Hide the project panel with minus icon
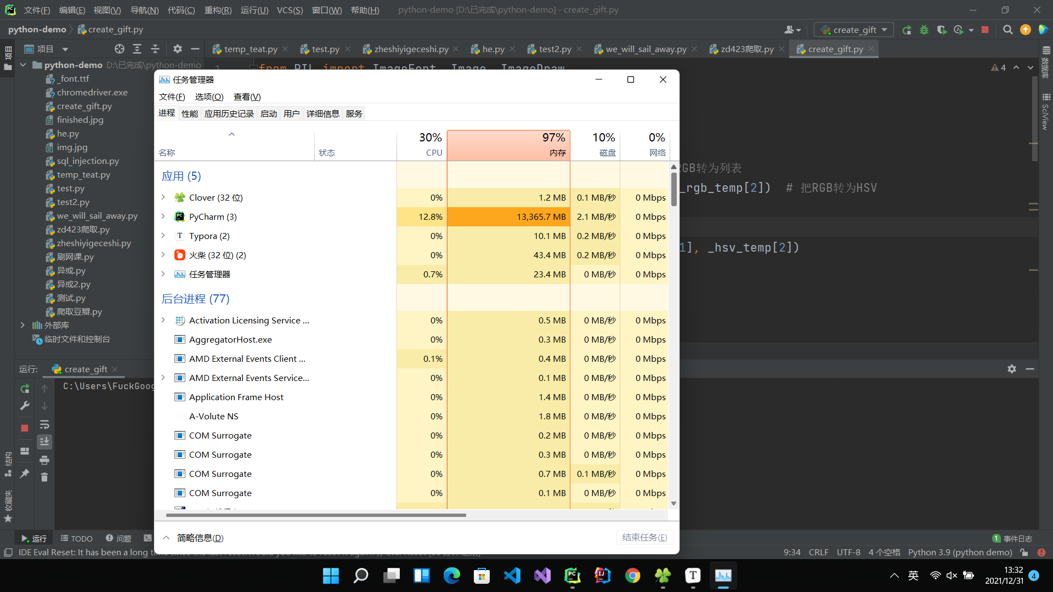The image size is (1053, 592). pyautogui.click(x=195, y=49)
